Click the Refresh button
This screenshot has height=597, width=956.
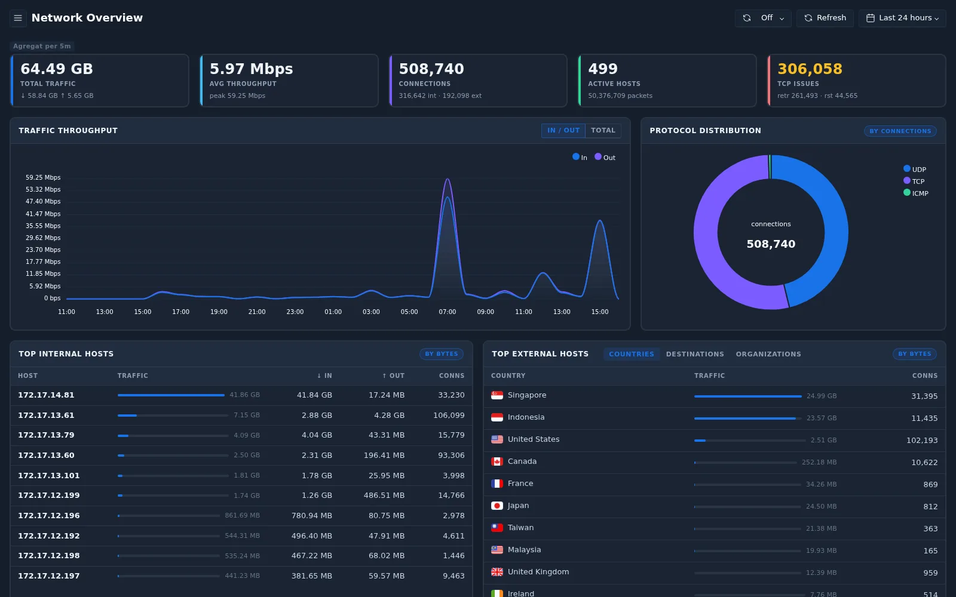pos(825,18)
